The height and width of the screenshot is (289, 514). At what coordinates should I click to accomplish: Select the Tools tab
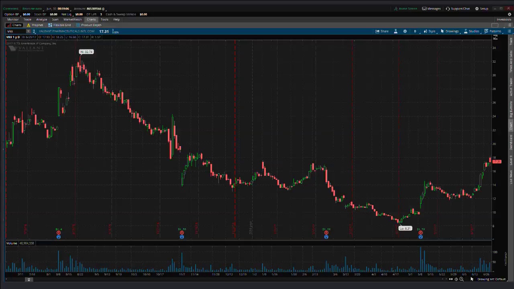click(104, 19)
